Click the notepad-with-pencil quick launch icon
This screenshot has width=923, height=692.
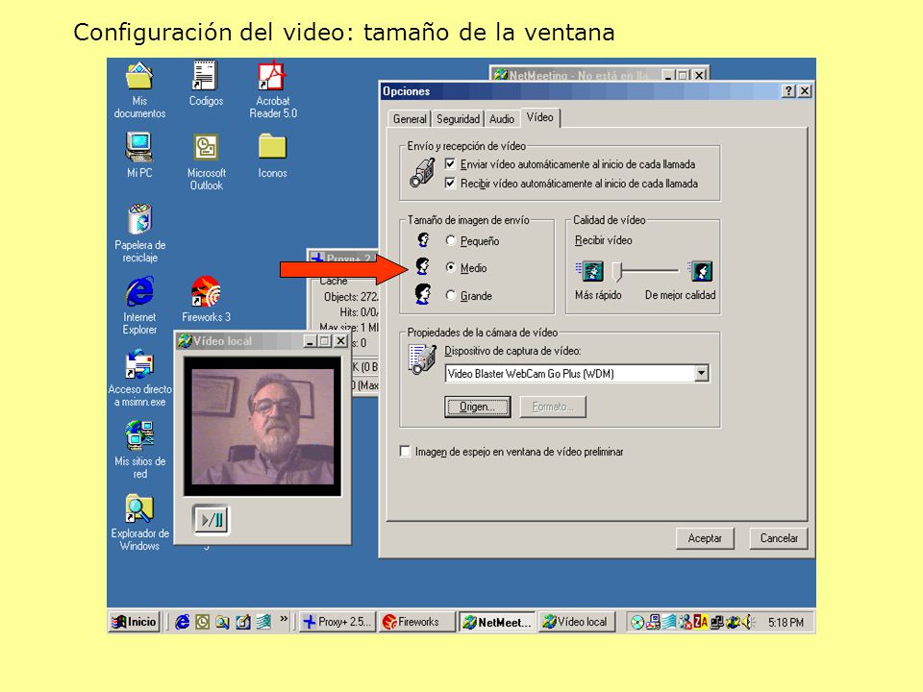click(242, 622)
